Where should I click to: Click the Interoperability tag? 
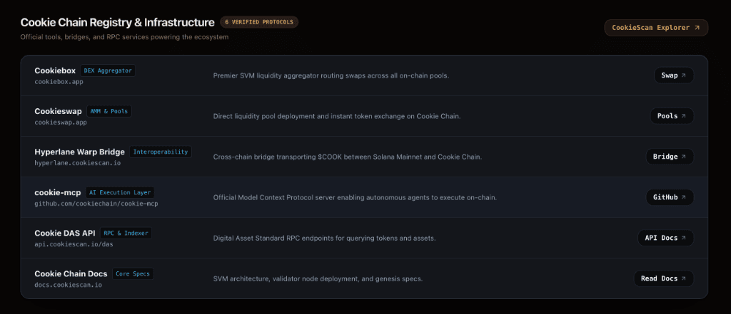tap(161, 152)
